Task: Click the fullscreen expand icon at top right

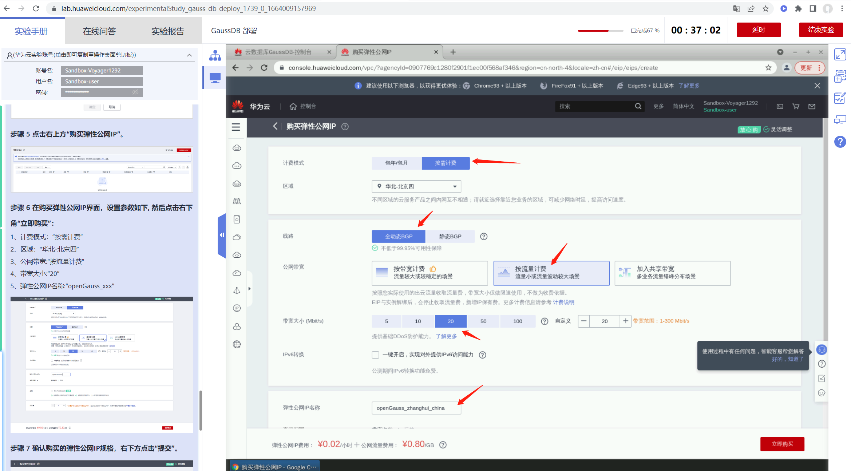Action: click(x=840, y=55)
